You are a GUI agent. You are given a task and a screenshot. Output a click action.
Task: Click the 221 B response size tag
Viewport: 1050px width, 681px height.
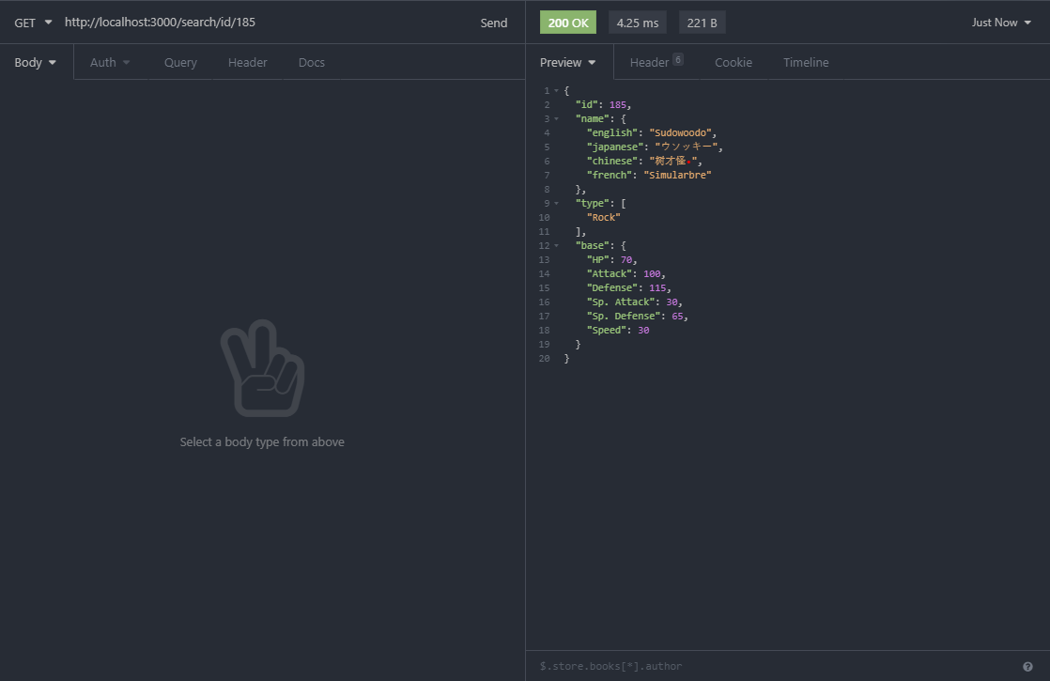[702, 23]
